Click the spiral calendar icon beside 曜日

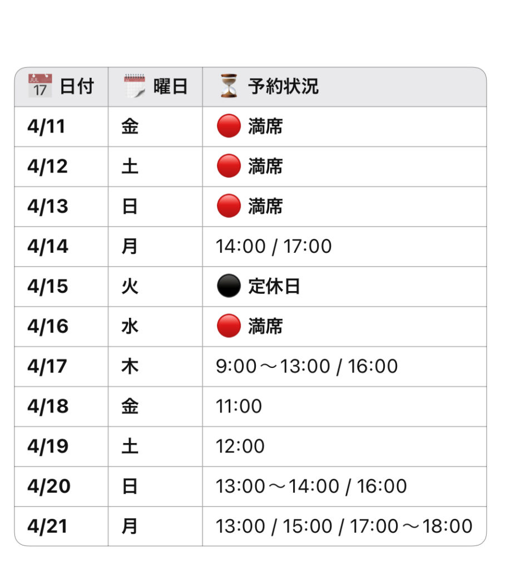tap(135, 86)
